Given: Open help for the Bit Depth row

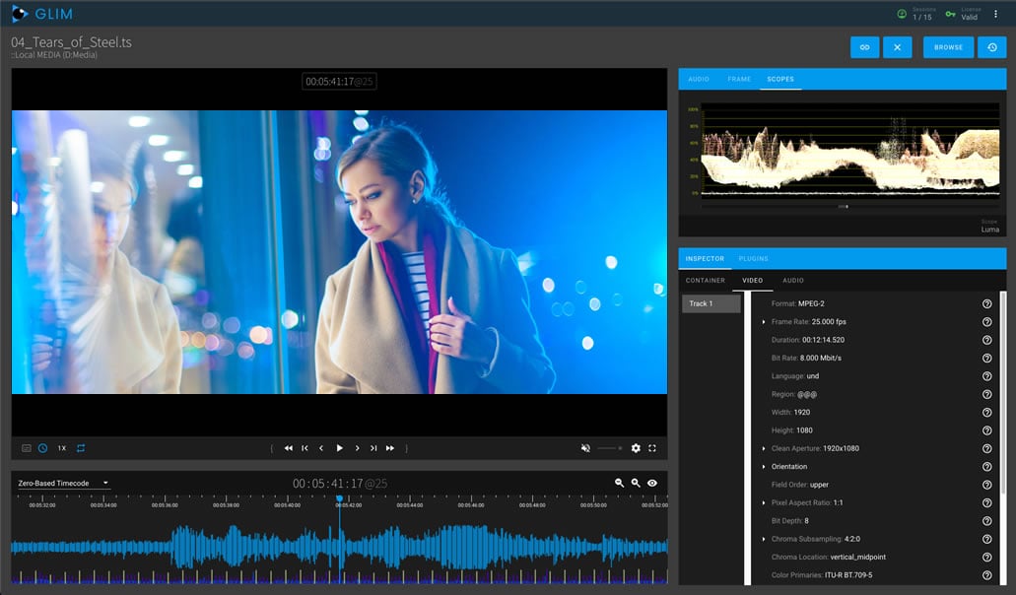Looking at the screenshot, I should point(986,521).
